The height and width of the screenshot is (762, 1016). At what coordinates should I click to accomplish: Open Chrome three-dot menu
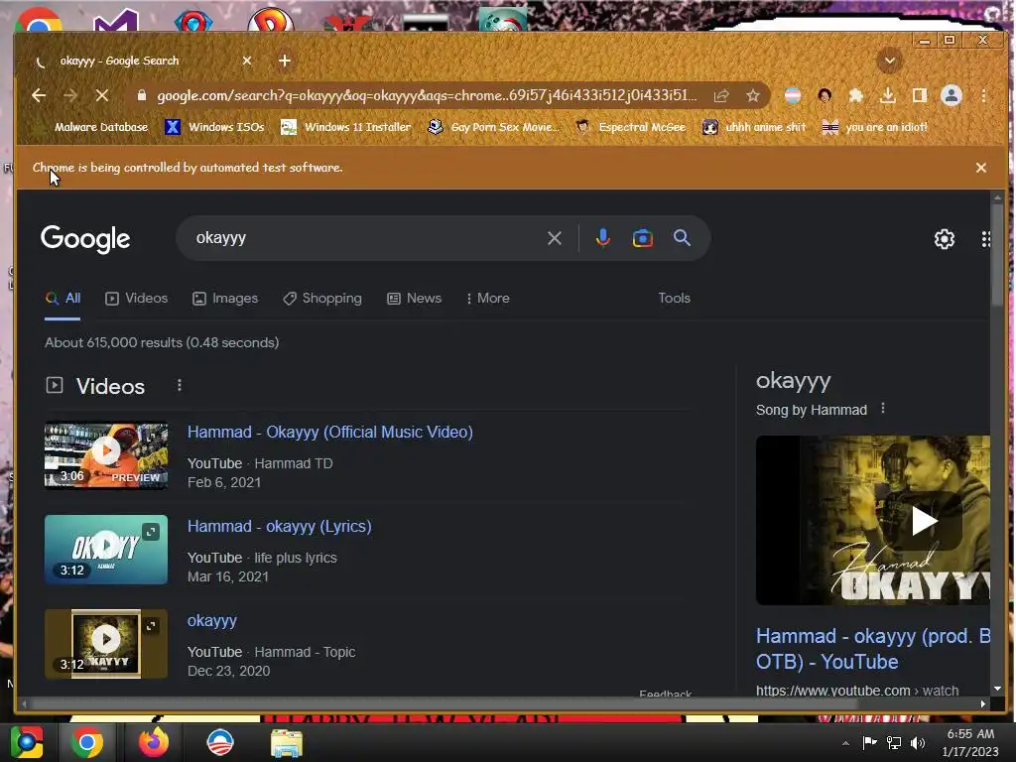[983, 96]
